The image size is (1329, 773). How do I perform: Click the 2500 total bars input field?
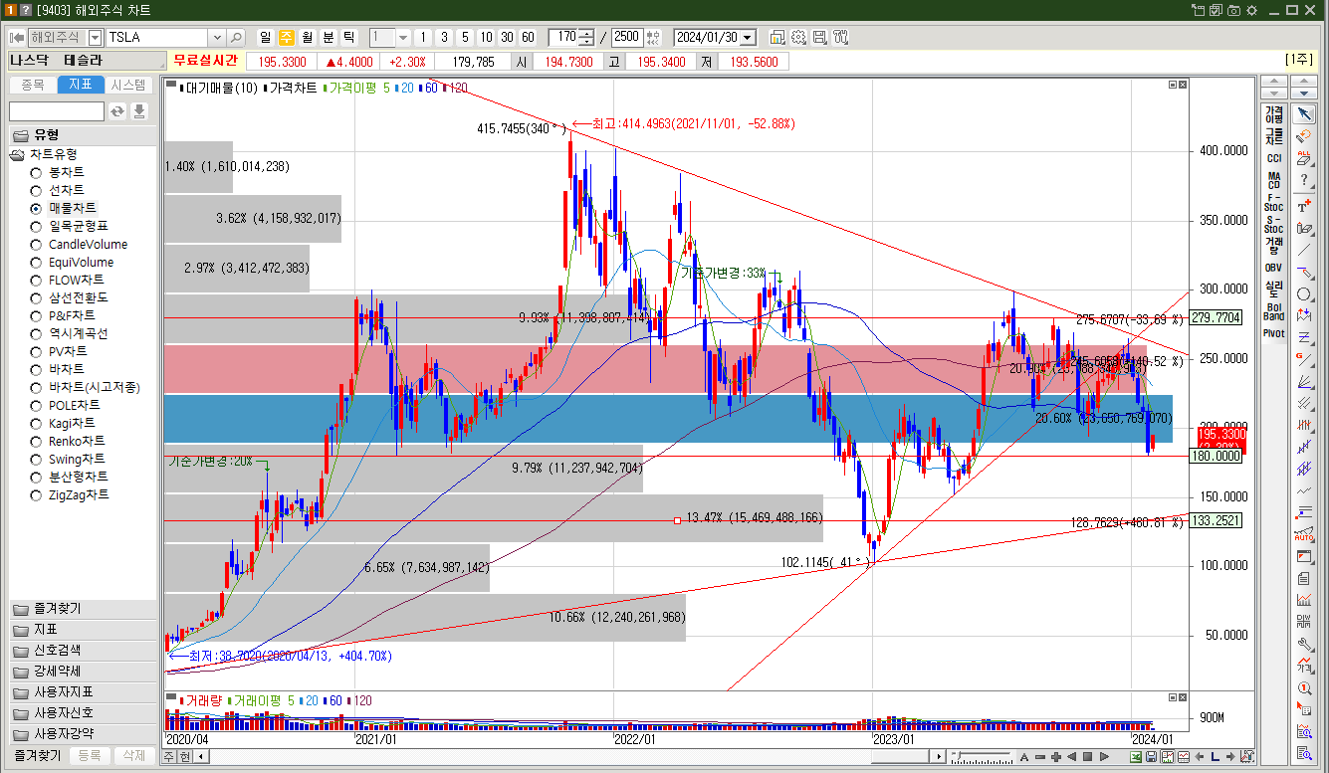(627, 37)
